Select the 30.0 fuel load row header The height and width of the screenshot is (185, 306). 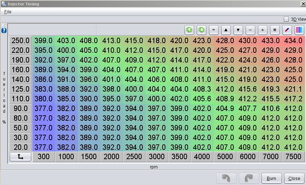20,138
